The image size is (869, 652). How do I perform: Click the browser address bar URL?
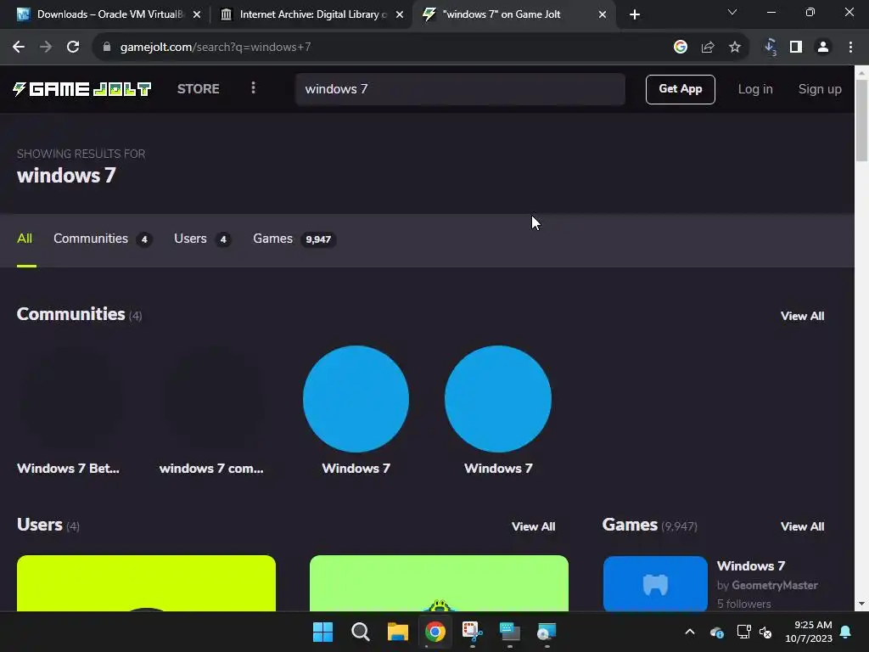coord(216,48)
